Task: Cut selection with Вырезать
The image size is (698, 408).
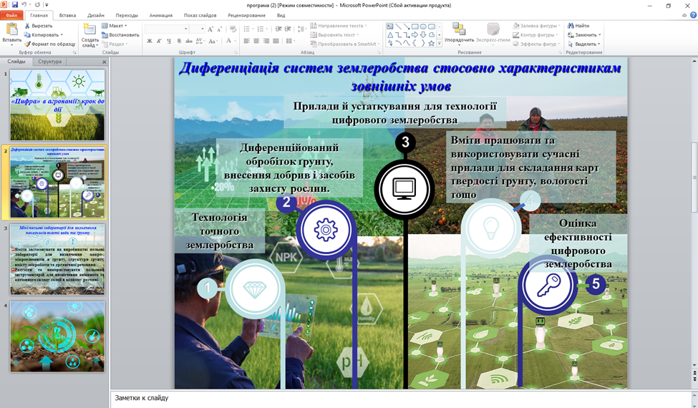Action: tap(38, 26)
